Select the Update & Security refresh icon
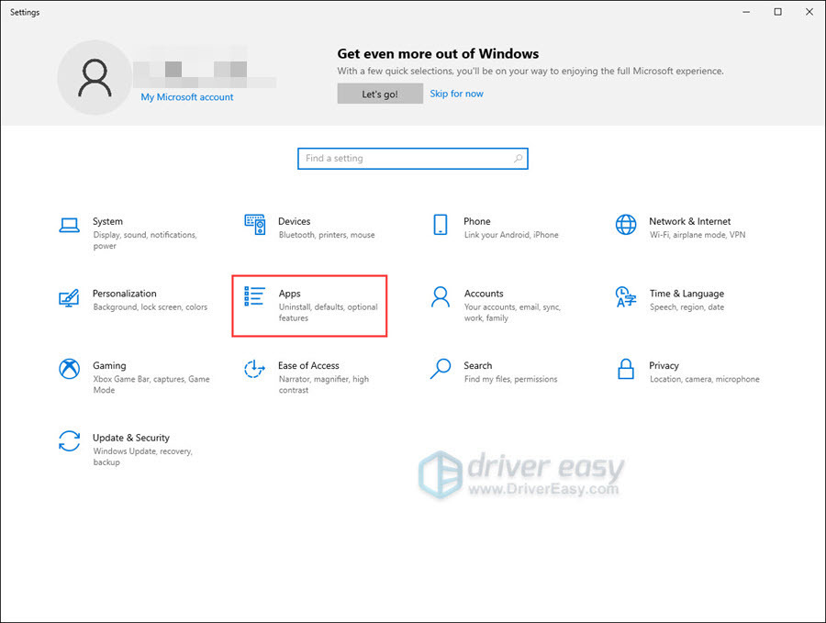The width and height of the screenshot is (826, 623). click(x=69, y=441)
